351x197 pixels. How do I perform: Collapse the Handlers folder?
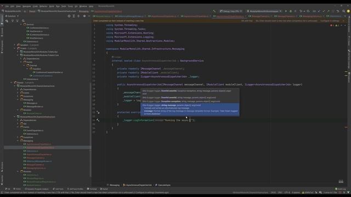[x=27, y=69]
